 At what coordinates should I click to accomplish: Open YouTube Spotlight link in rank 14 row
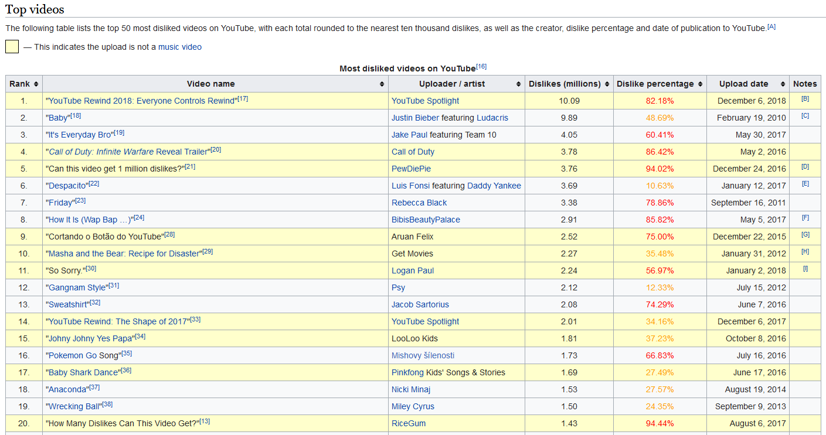[426, 321]
